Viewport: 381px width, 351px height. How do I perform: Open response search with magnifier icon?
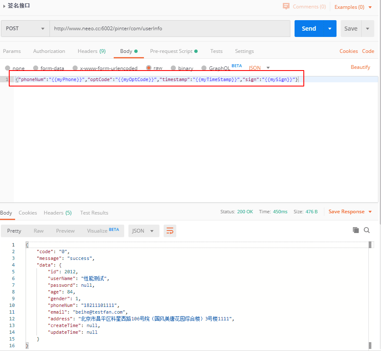tap(367, 230)
